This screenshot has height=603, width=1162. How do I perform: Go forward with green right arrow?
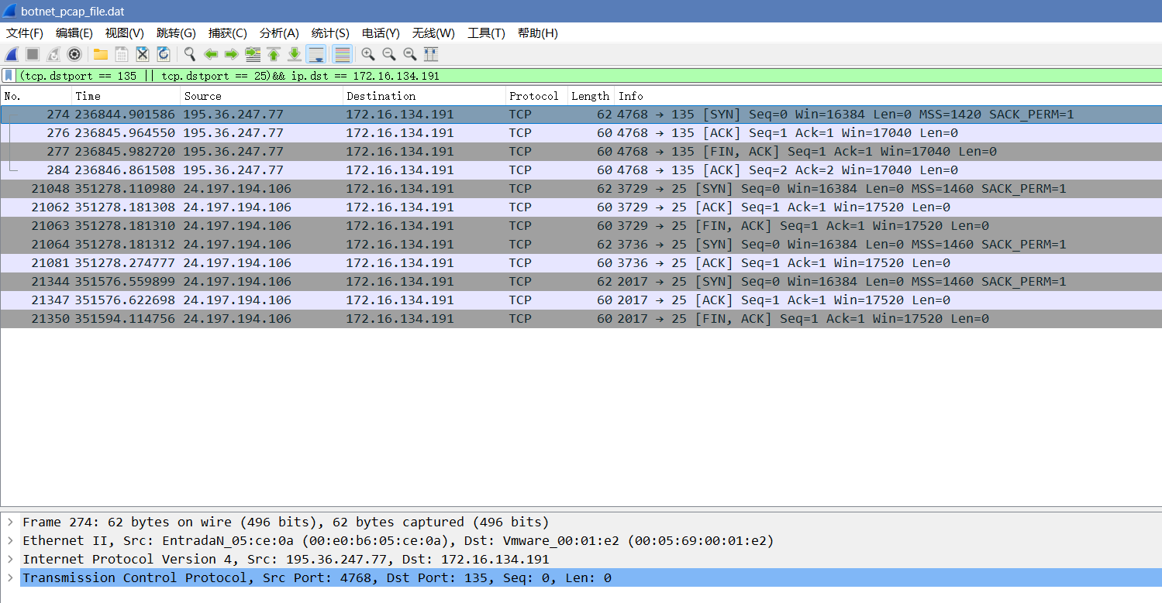click(231, 54)
